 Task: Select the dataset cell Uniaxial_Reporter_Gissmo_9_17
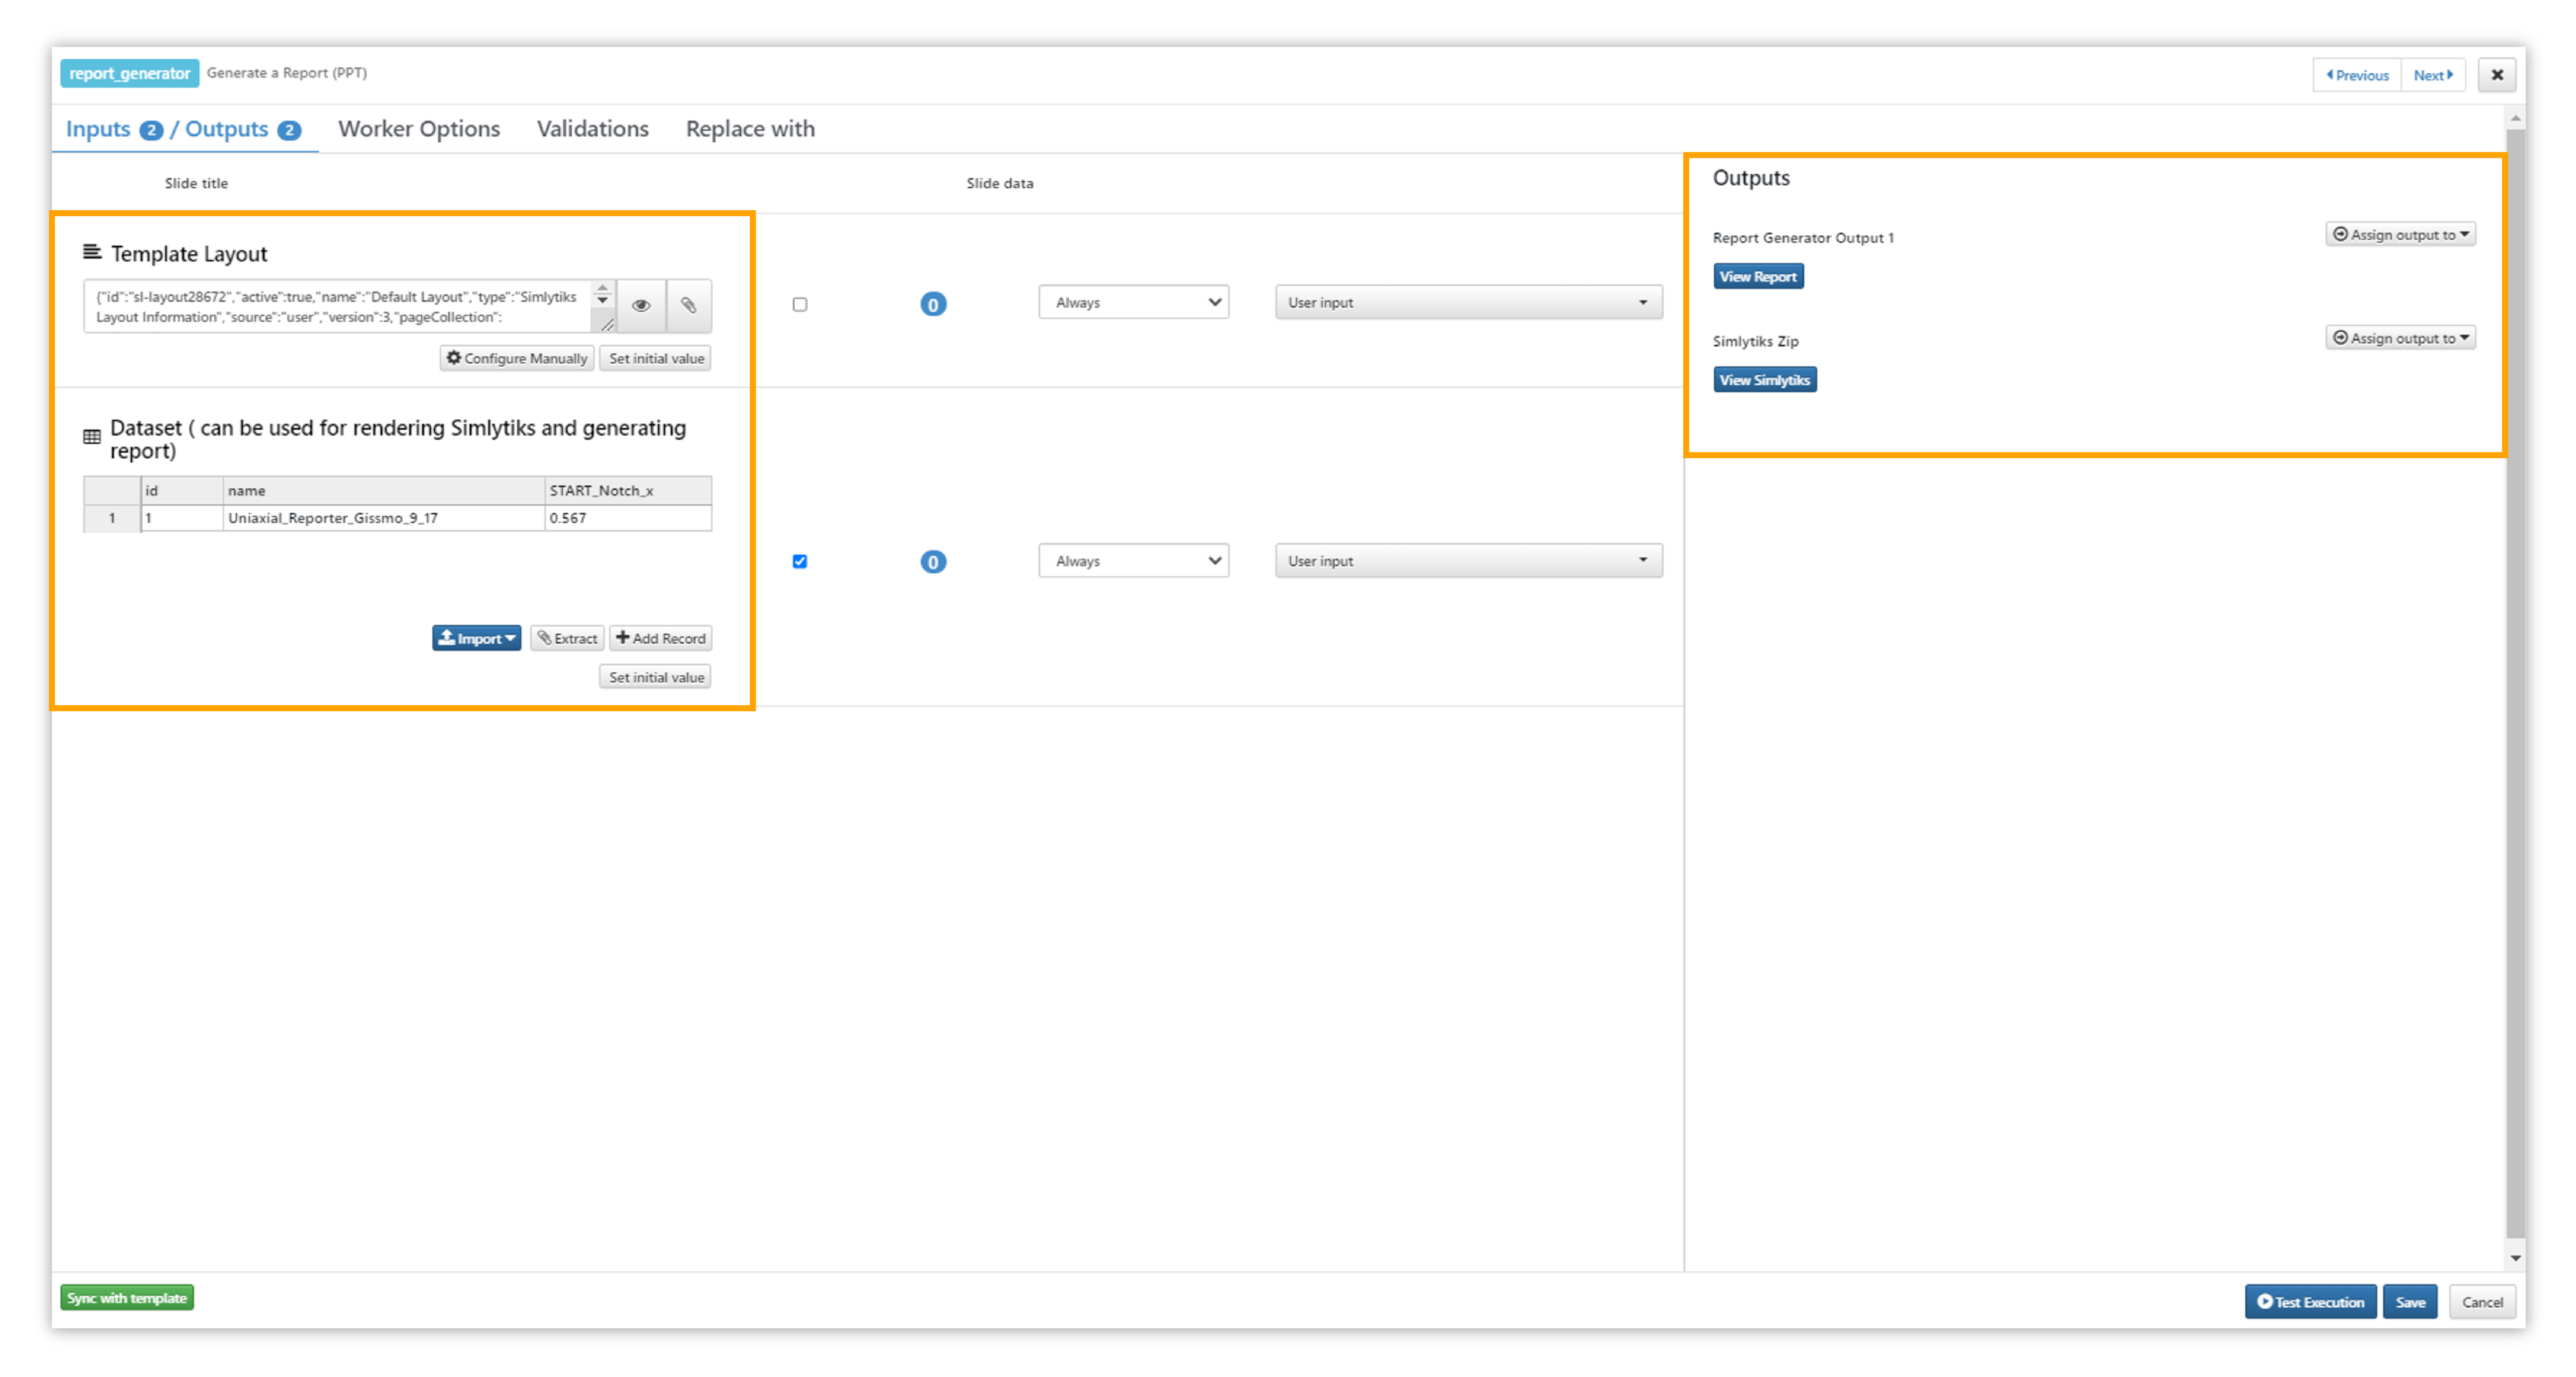pos(383,518)
